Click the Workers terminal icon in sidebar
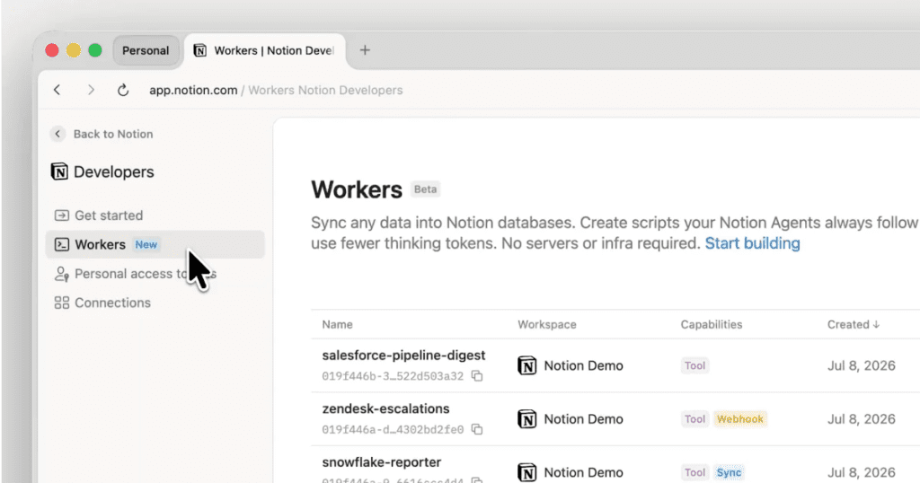920x483 pixels. coord(62,244)
